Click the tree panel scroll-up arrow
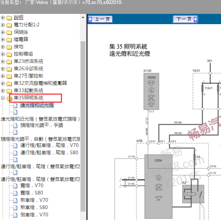The image size is (221, 220). 83,18
